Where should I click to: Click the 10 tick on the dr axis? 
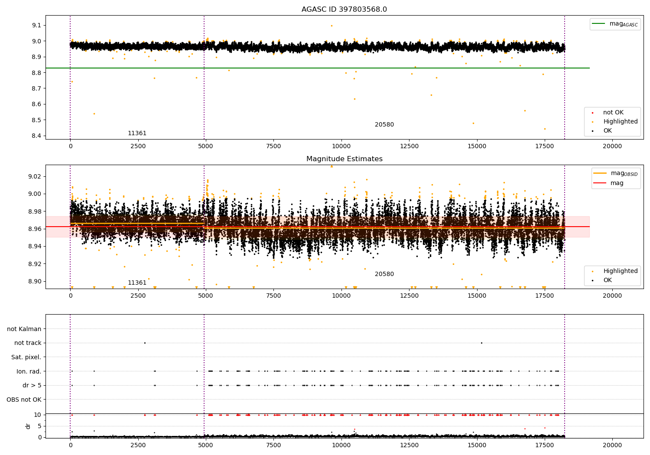(x=38, y=415)
